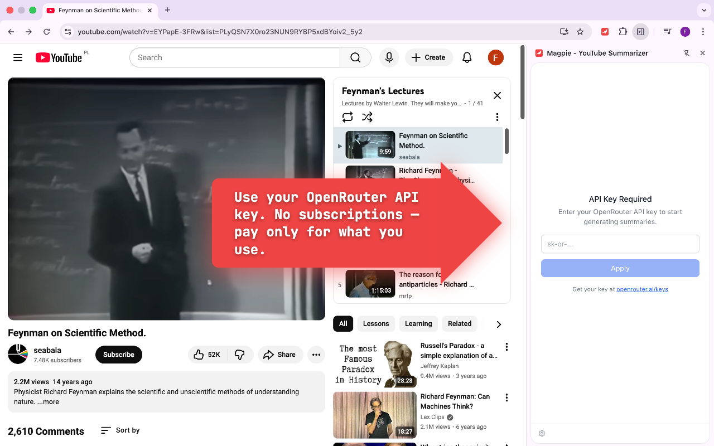
Task: Reveal more filter chips with the right chevron
Action: (498, 324)
